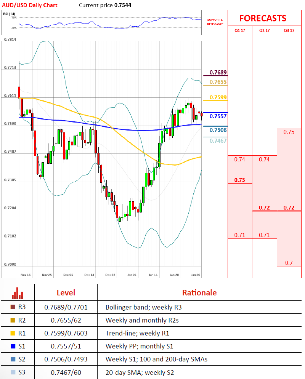Click the Nov 25 date axis label
Screen dimensions: 305x379
47,275
